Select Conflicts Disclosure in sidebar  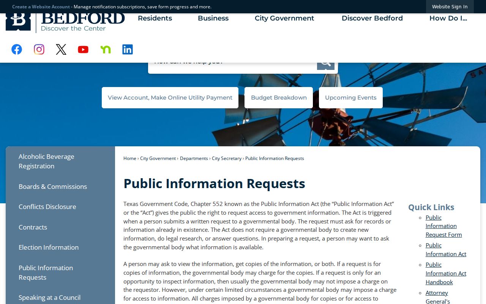click(x=60, y=207)
